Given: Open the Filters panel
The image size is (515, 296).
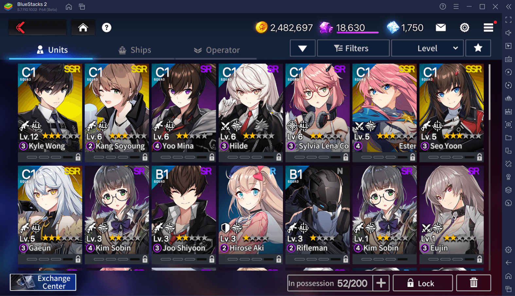Looking at the screenshot, I should [x=353, y=48].
